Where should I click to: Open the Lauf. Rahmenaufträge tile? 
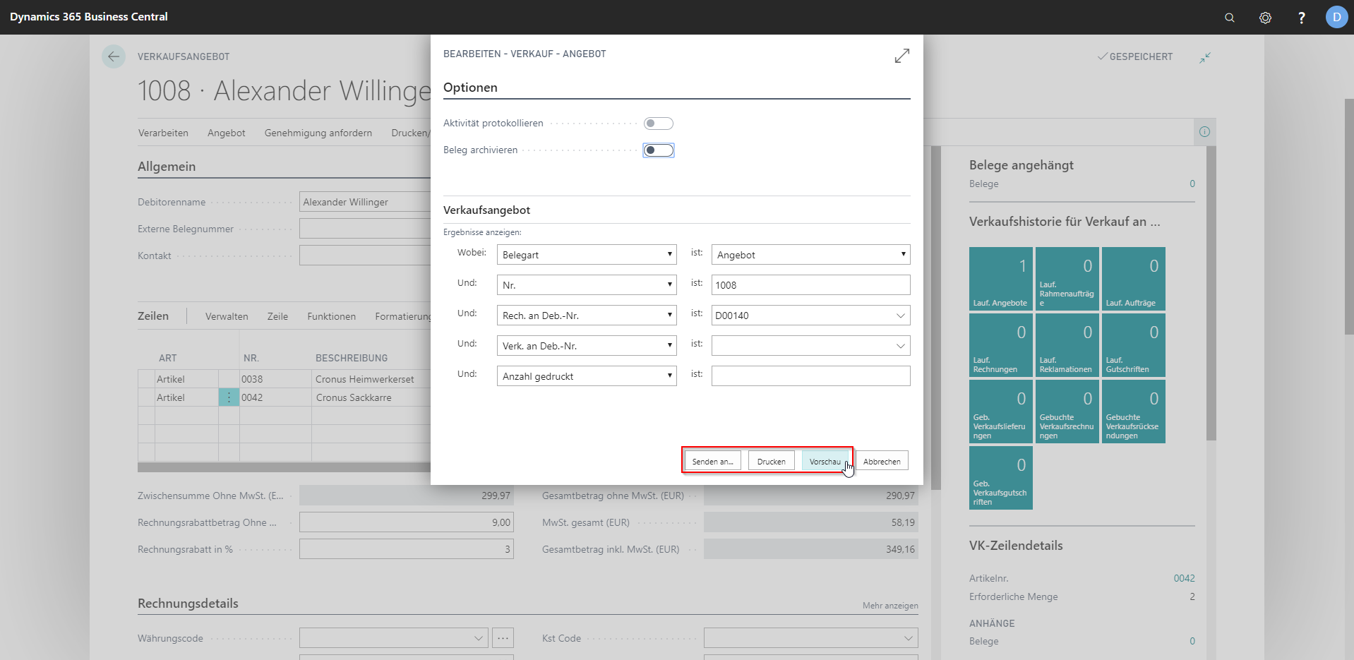point(1067,279)
